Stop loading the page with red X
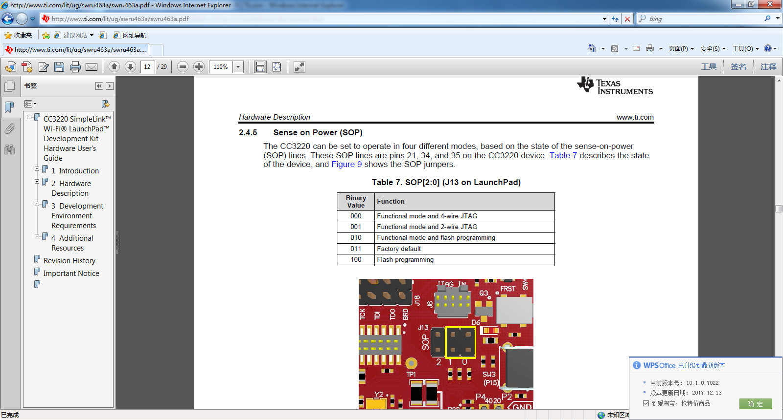Image resolution: width=783 pixels, height=420 pixels. (627, 19)
